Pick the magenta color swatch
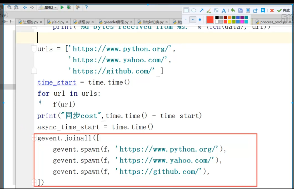The image size is (294, 189). pos(242,22)
